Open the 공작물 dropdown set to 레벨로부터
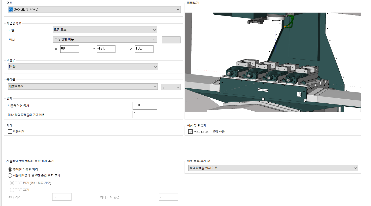371x206 pixels. coord(83,87)
